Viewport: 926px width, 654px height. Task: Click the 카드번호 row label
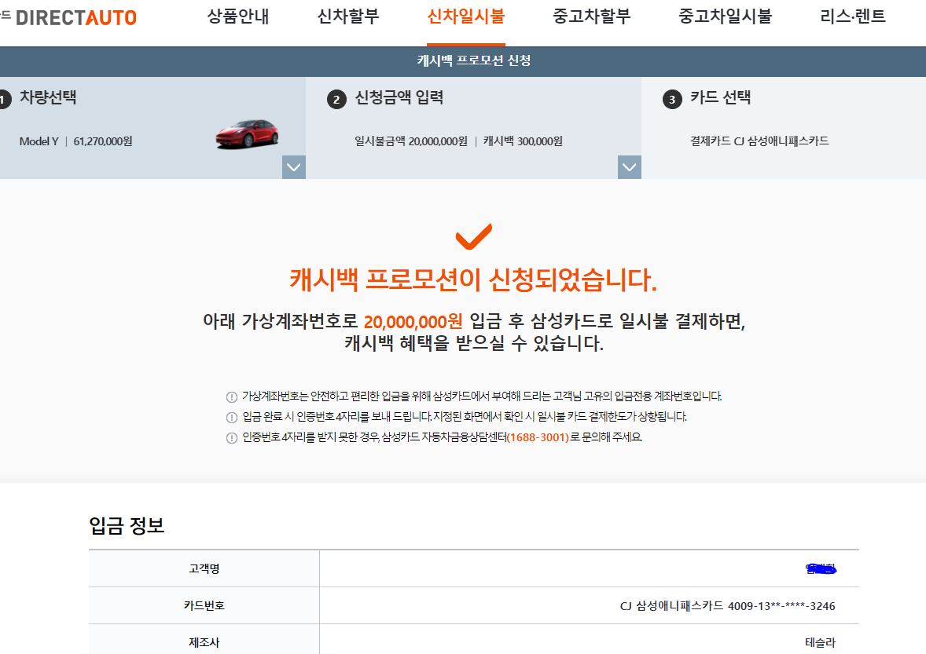(204, 605)
